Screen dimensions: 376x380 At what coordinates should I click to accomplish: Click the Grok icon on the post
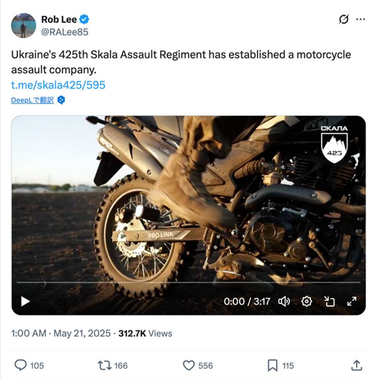click(x=344, y=19)
